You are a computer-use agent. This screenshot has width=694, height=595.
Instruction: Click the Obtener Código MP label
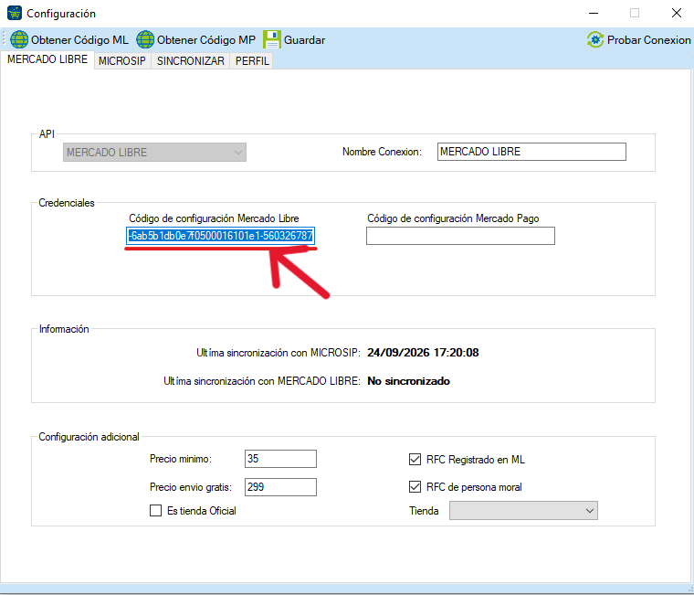click(x=206, y=40)
